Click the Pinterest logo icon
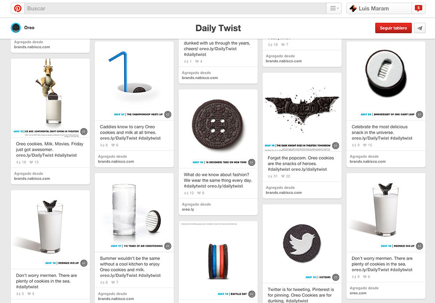Viewport: 435px width, 303px height. (17, 9)
